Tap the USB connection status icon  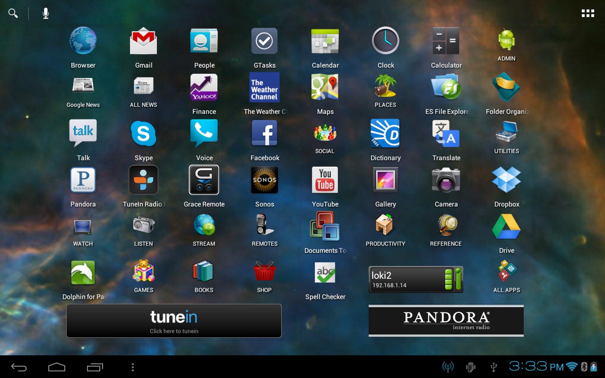click(x=494, y=367)
